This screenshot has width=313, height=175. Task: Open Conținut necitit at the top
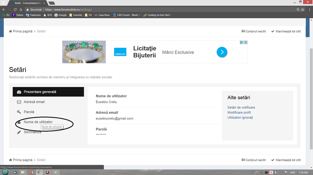pos(255,32)
